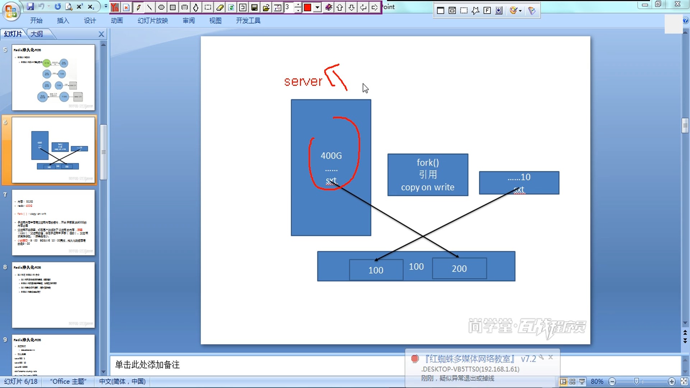This screenshot has width=690, height=388.
Task: Fit slide to current window icon
Action: (x=684, y=382)
